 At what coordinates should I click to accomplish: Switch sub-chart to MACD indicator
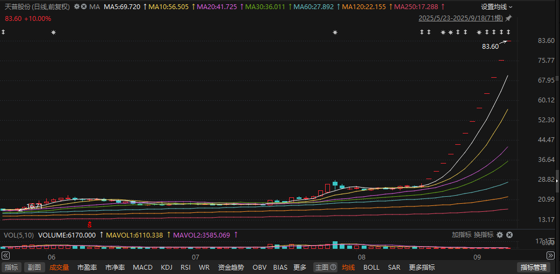coord(142,267)
